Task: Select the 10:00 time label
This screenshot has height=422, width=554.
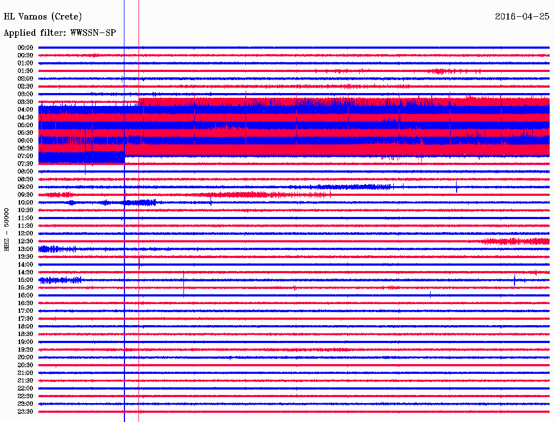Action: (25, 202)
